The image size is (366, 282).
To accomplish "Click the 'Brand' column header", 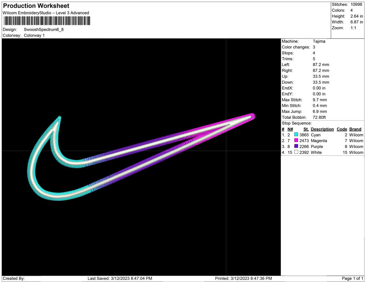I will pyautogui.click(x=355, y=129).
